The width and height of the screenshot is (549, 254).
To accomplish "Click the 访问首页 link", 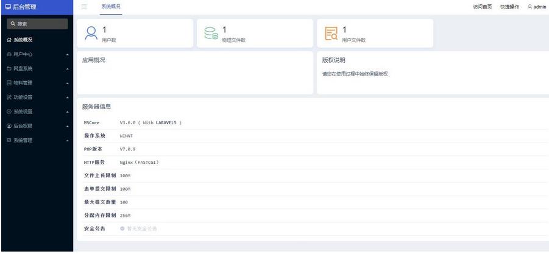I will click(483, 7).
